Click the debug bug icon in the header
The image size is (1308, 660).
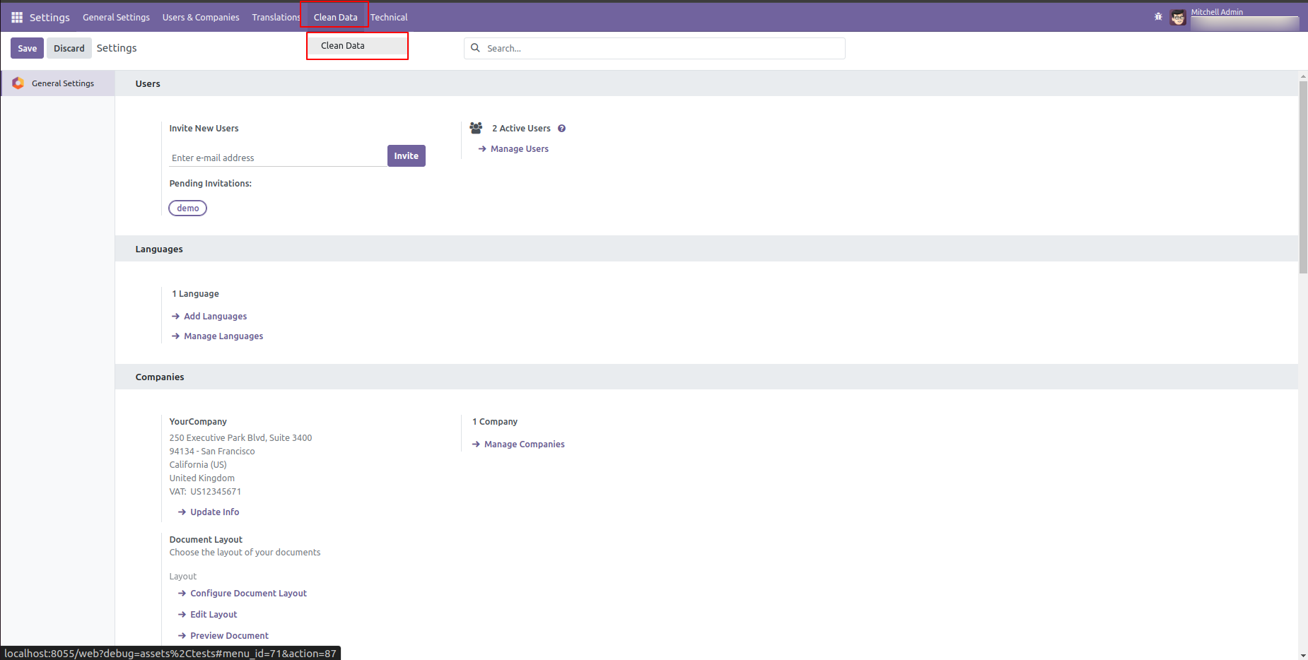pyautogui.click(x=1158, y=16)
